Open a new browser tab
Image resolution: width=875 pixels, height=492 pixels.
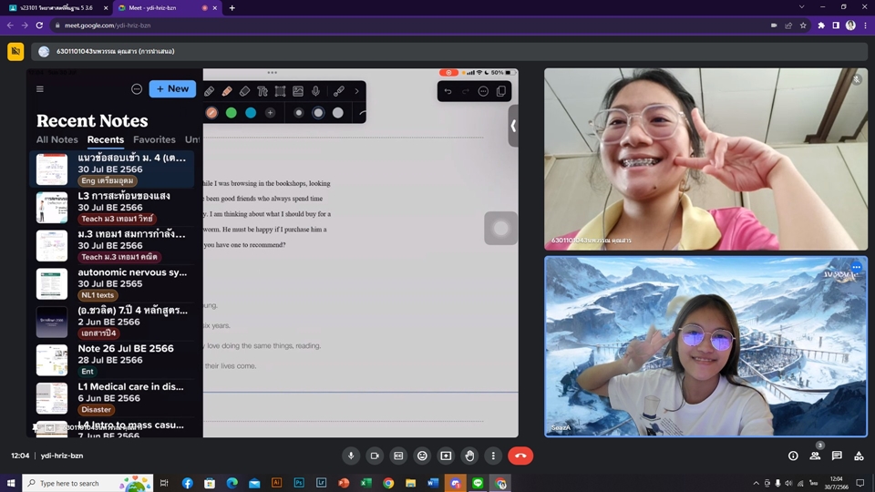pos(232,8)
